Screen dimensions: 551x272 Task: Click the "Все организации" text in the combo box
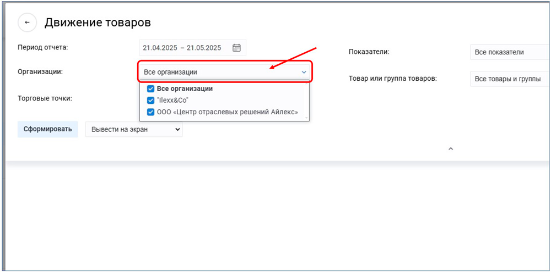170,72
